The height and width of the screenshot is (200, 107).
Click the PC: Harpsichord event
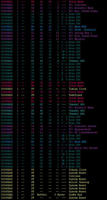pyautogui.click(x=46, y=129)
